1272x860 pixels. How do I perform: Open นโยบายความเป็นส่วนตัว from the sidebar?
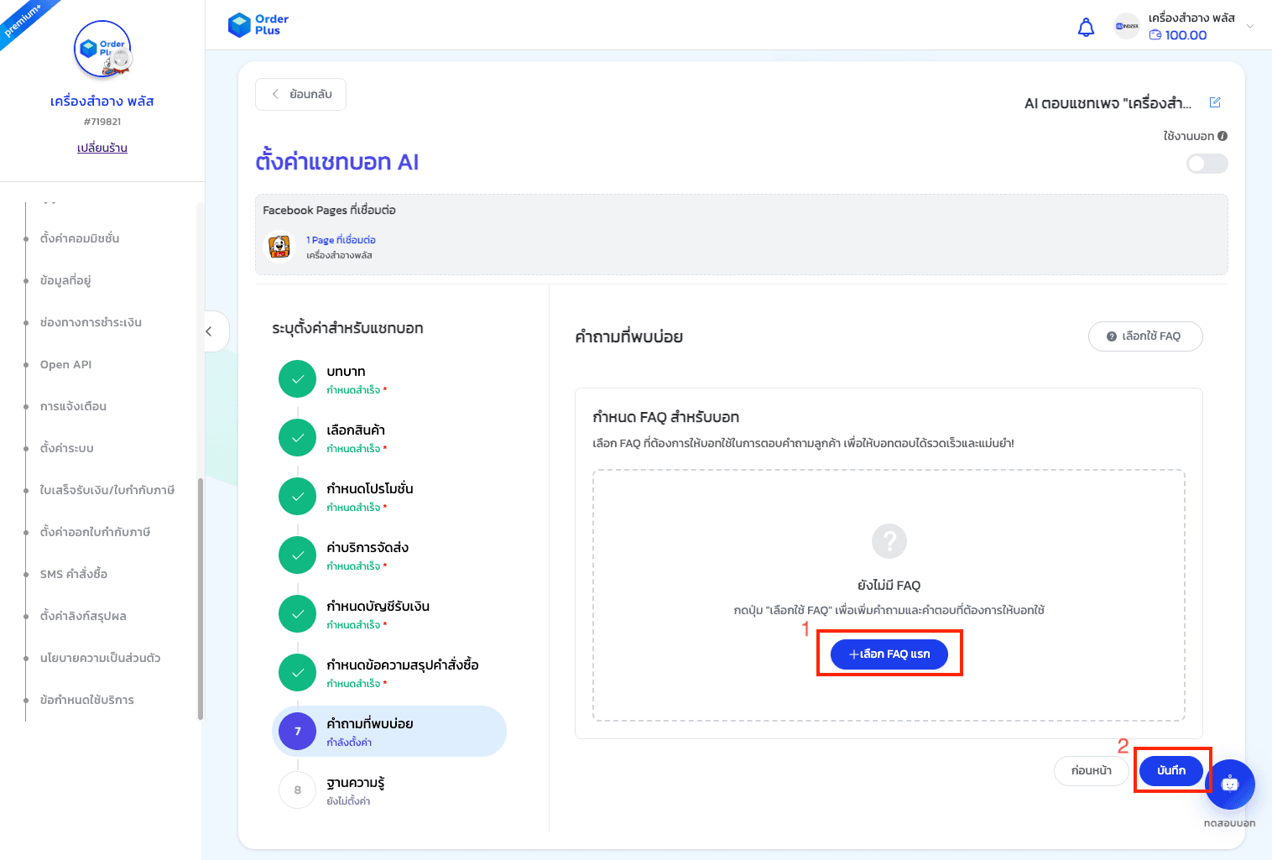click(x=100, y=657)
